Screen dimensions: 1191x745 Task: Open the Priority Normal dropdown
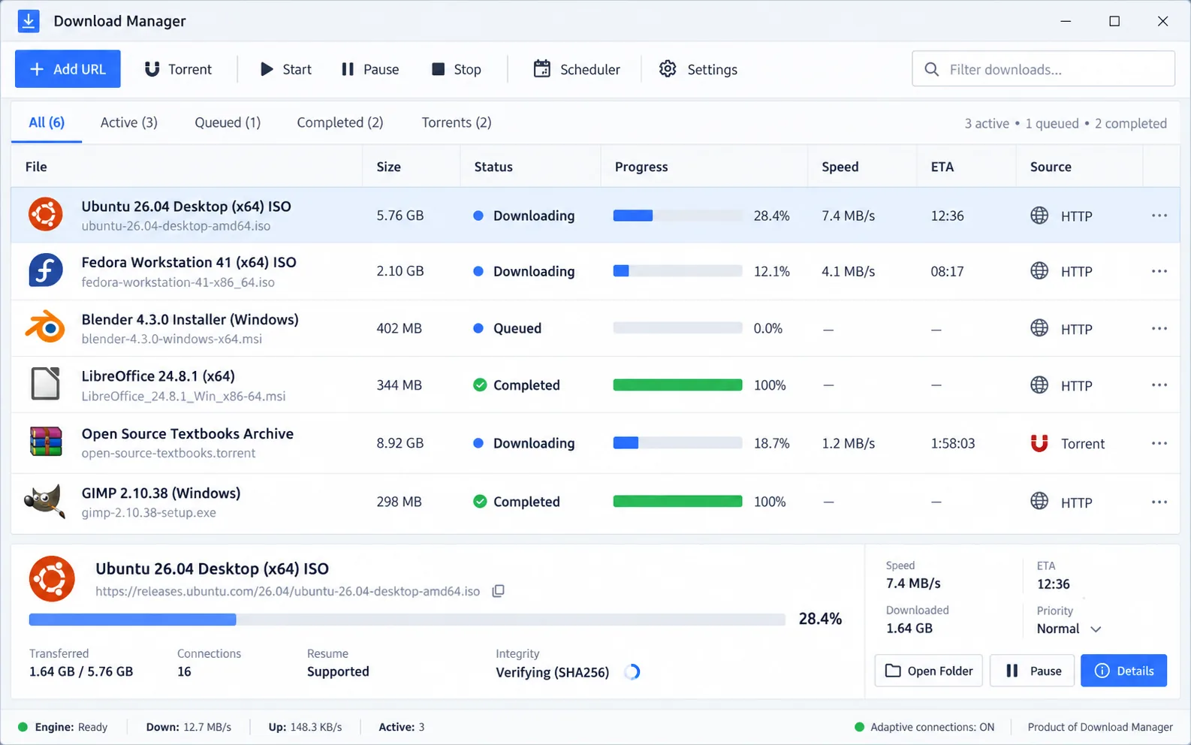click(x=1069, y=629)
